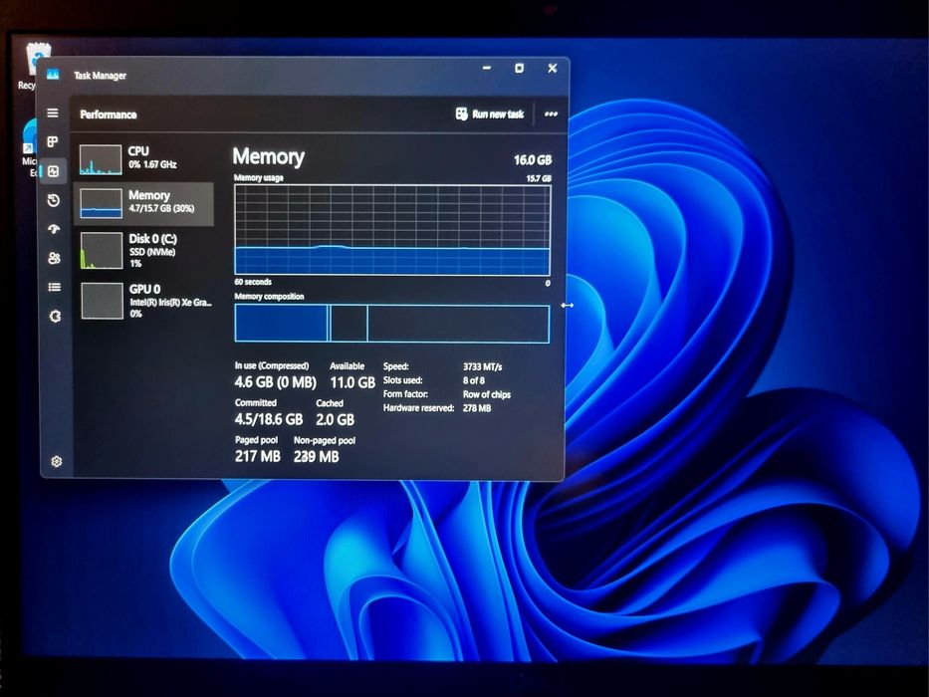
Task: Open the Task Manager hamburger navigation menu
Action: coord(53,113)
